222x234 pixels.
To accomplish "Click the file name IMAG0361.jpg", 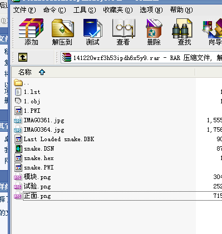I will [x=44, y=121].
